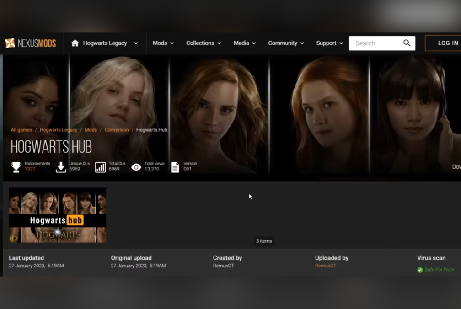The image size is (461, 309).
Task: Click the green Safe For Work checkmark
Action: (x=420, y=270)
